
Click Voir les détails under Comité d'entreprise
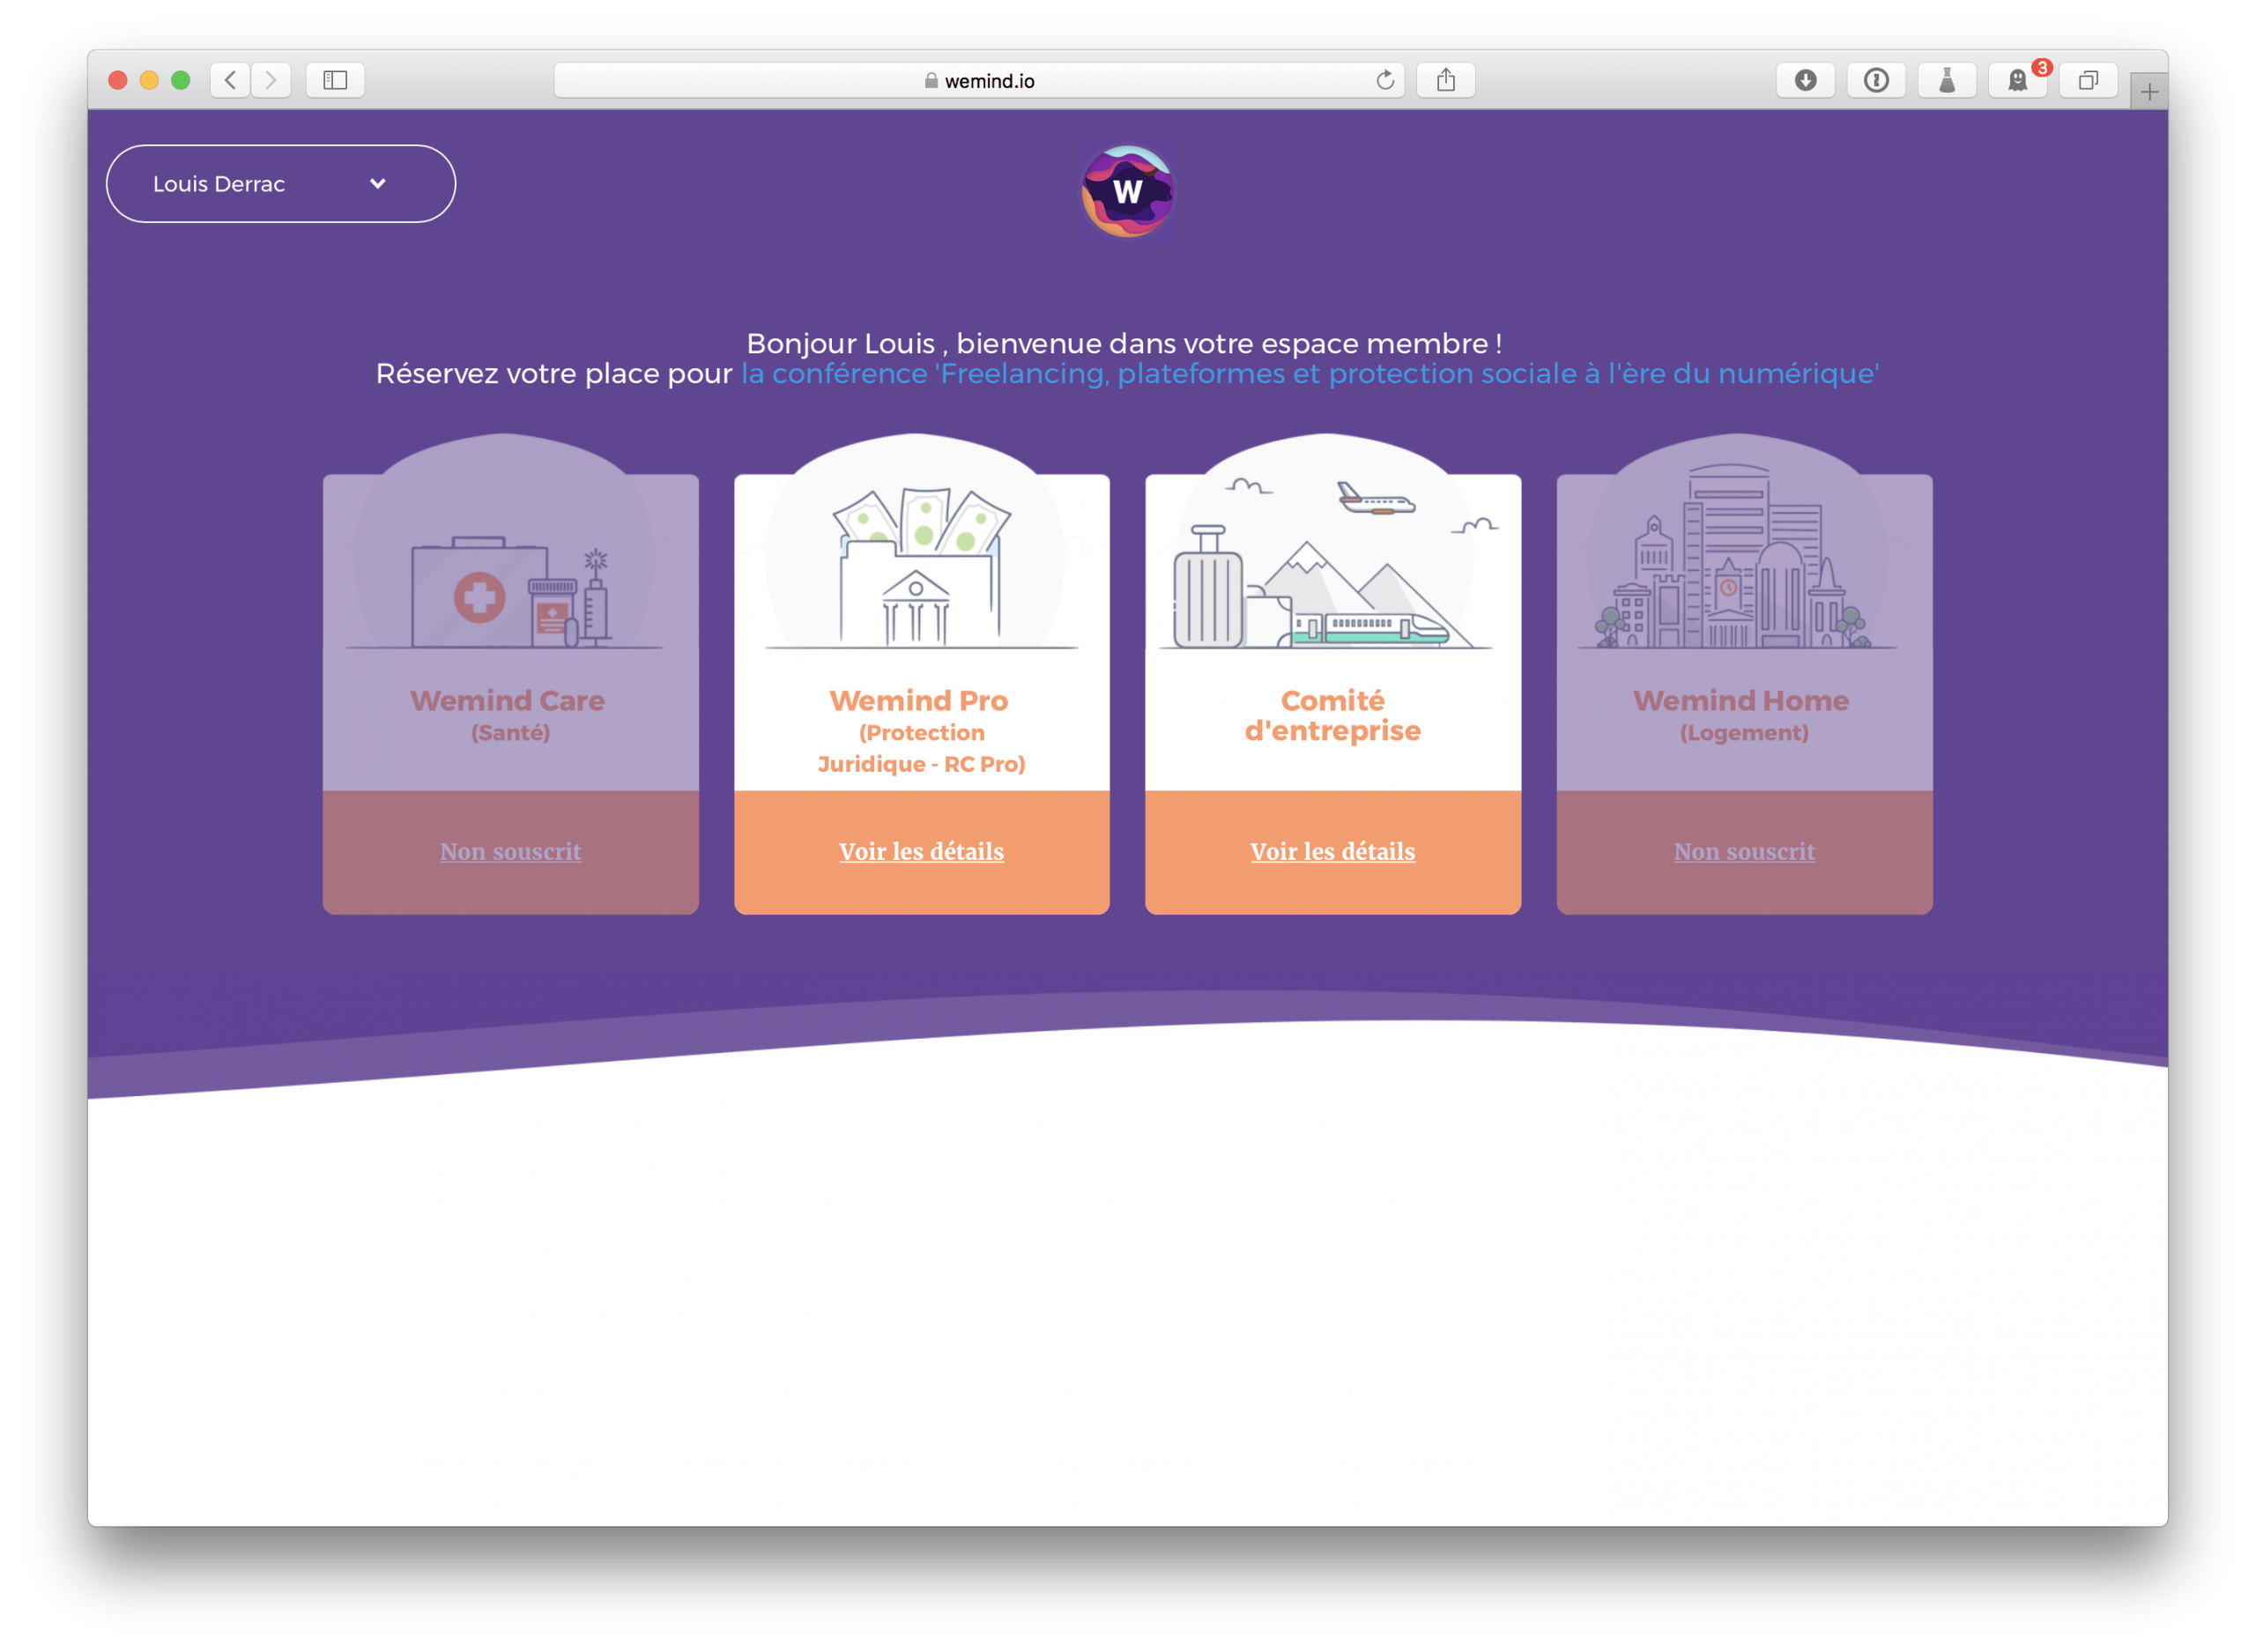(x=1332, y=851)
